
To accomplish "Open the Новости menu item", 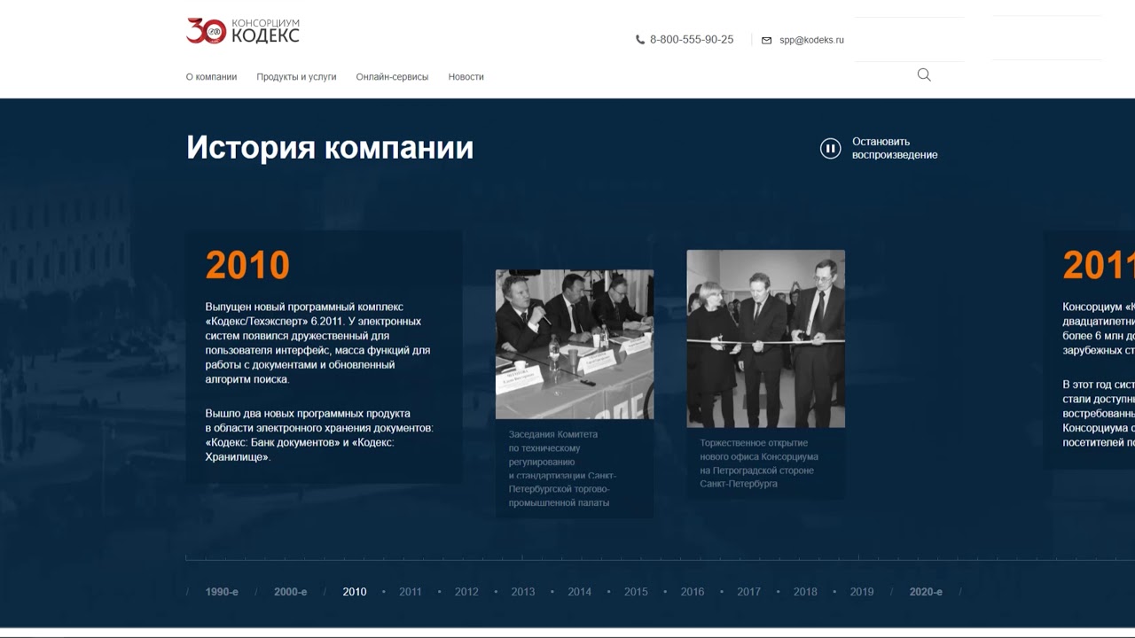I will click(466, 77).
